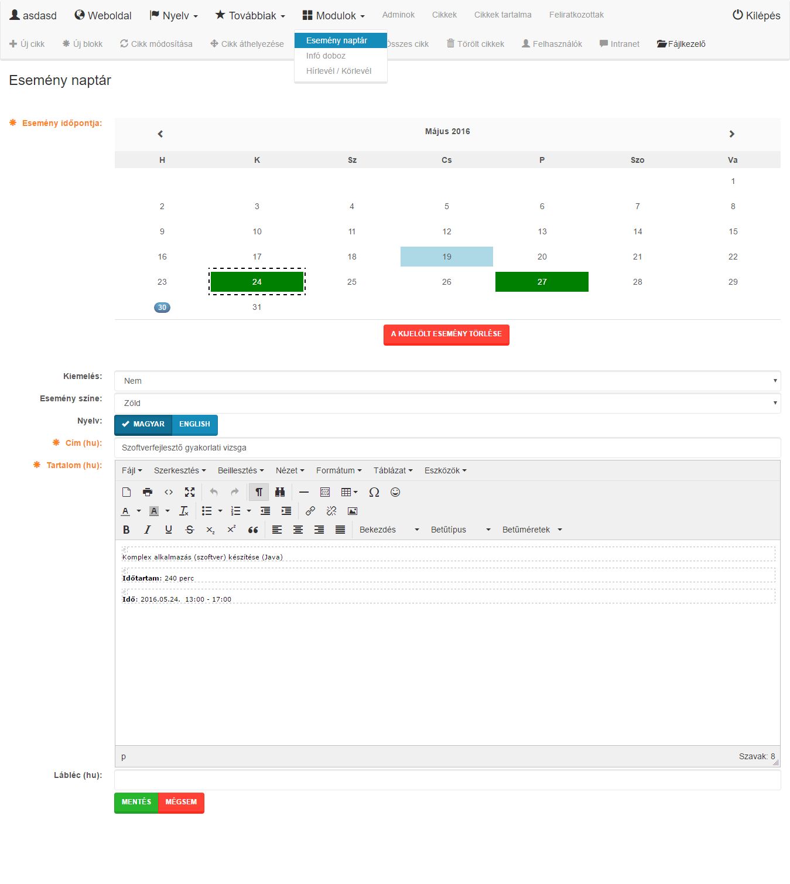The width and height of the screenshot is (790, 884).
Task: Toggle bold formatting in editor
Action: tap(126, 530)
